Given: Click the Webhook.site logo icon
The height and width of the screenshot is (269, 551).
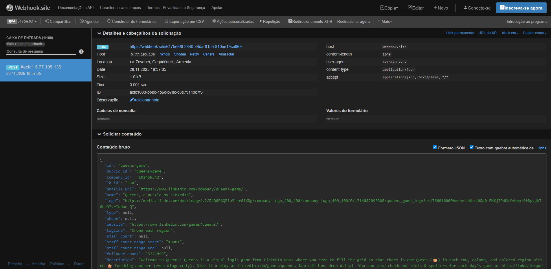Looking at the screenshot, I should 10,8.
